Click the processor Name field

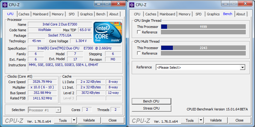[60, 25]
